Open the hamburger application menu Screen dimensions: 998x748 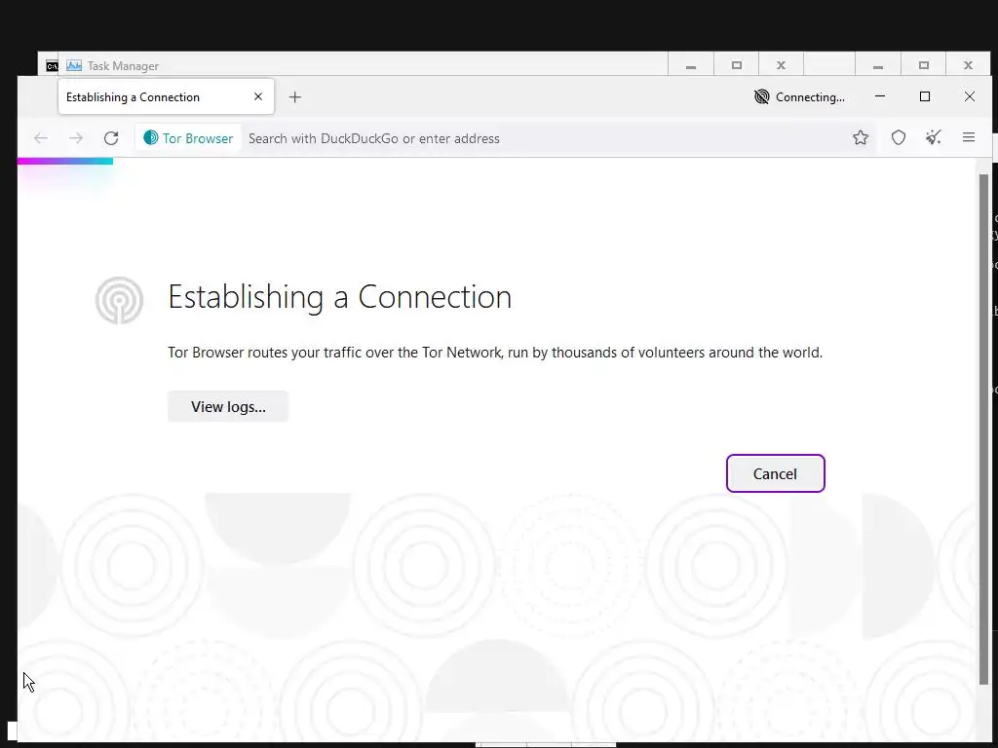[969, 137]
